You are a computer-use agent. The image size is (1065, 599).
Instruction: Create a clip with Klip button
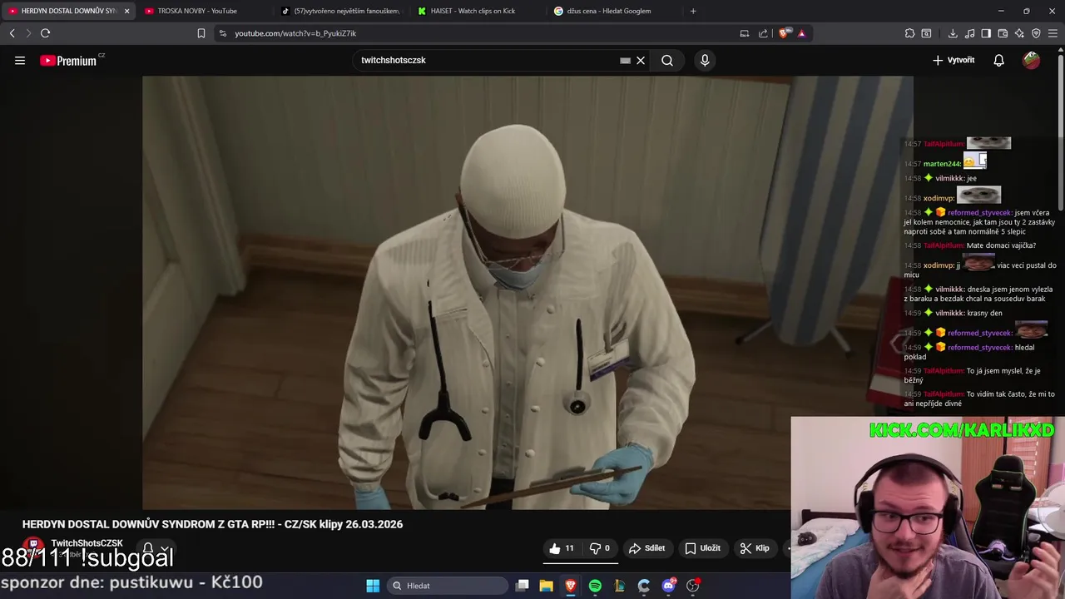(x=755, y=548)
